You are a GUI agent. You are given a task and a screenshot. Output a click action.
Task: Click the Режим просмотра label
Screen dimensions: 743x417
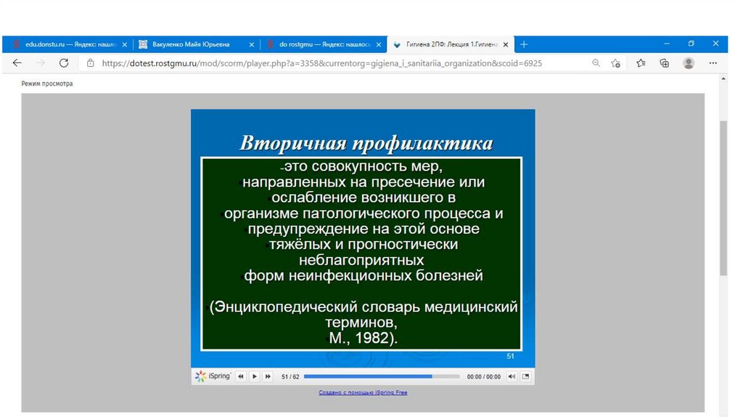click(x=47, y=84)
